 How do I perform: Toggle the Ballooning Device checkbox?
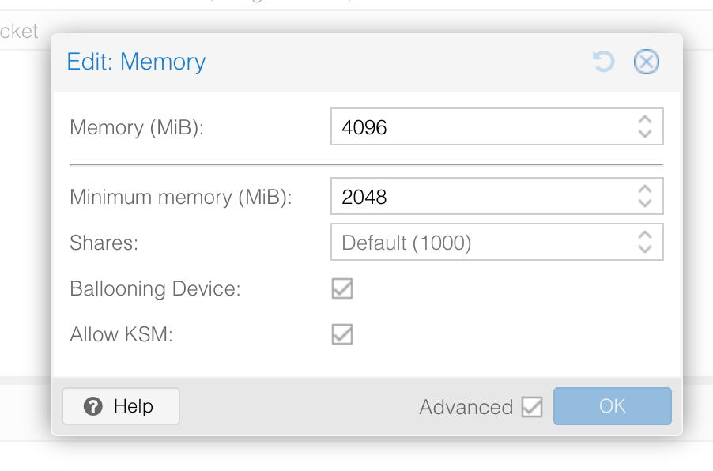pos(341,288)
